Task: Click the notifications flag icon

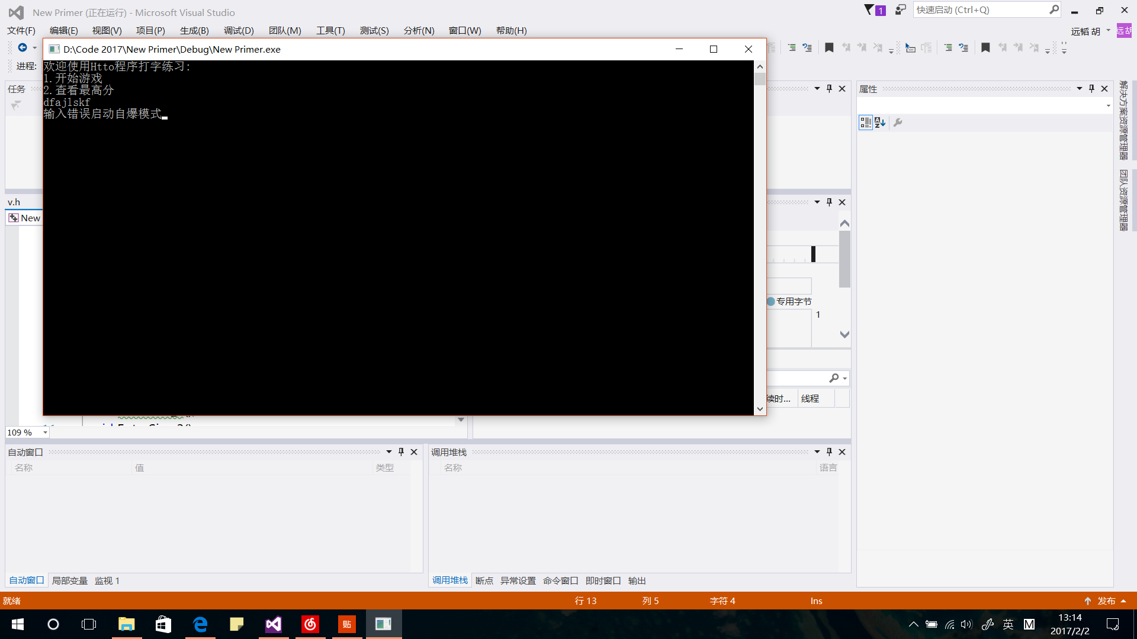Action: (x=869, y=10)
